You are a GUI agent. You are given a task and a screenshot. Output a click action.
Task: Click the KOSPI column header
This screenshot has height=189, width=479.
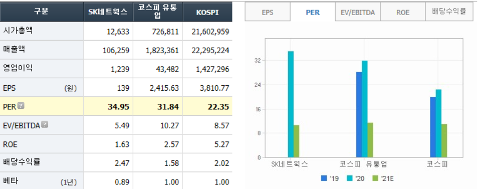[207, 12]
